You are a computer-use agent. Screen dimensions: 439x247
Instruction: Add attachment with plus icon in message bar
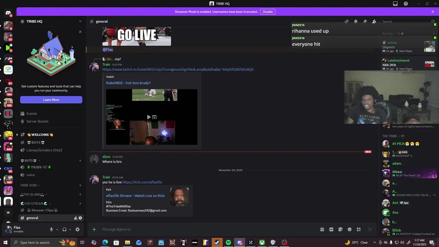click(94, 229)
